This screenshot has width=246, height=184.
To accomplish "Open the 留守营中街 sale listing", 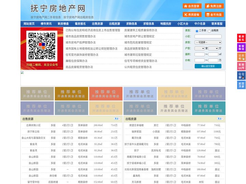I will point(33,182).
